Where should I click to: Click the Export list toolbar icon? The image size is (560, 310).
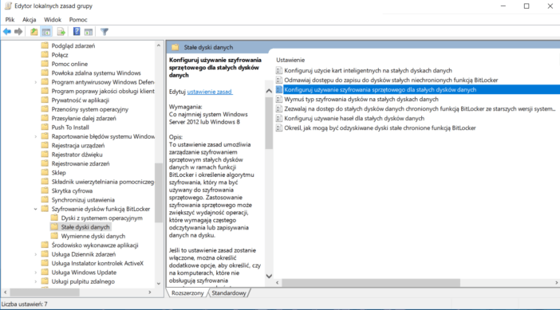[x=61, y=32]
